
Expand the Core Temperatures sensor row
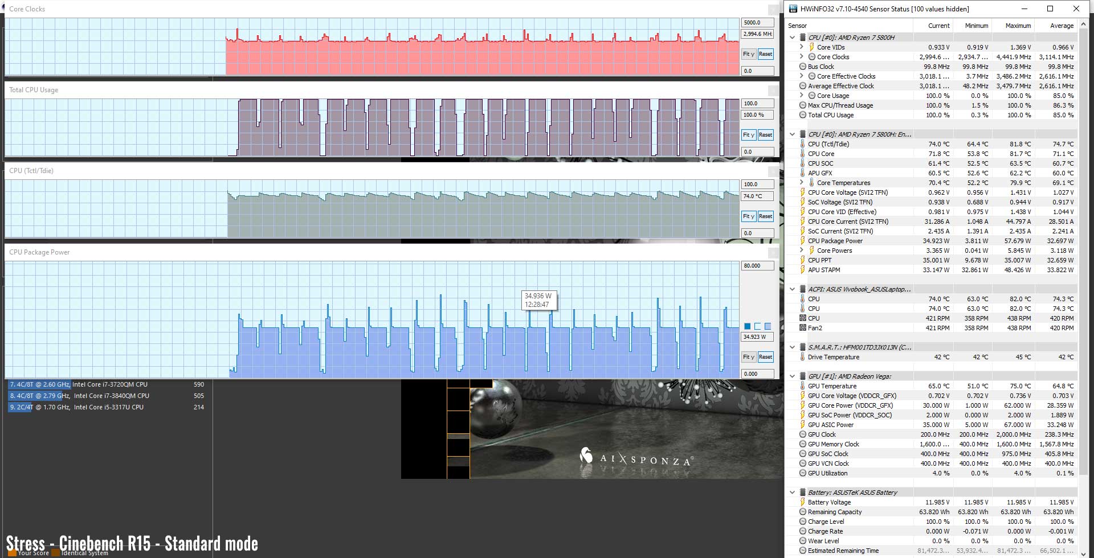click(x=802, y=183)
